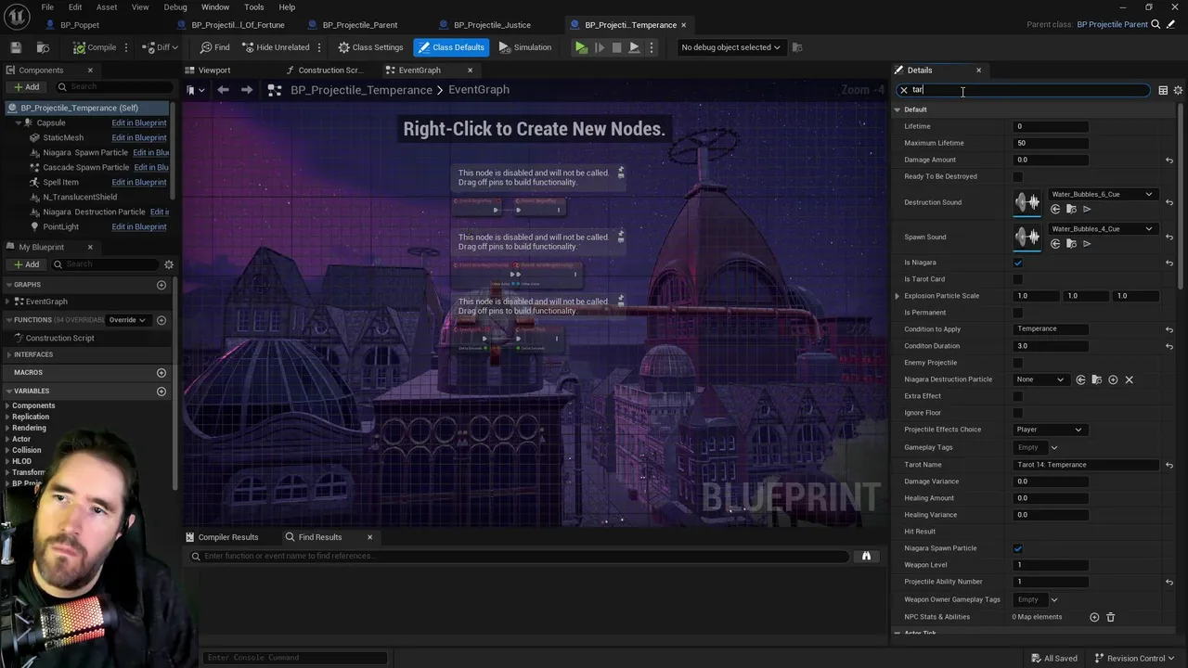Viewport: 1188px width, 668px height.
Task: Select the StaticMesh component
Action: click(x=63, y=137)
